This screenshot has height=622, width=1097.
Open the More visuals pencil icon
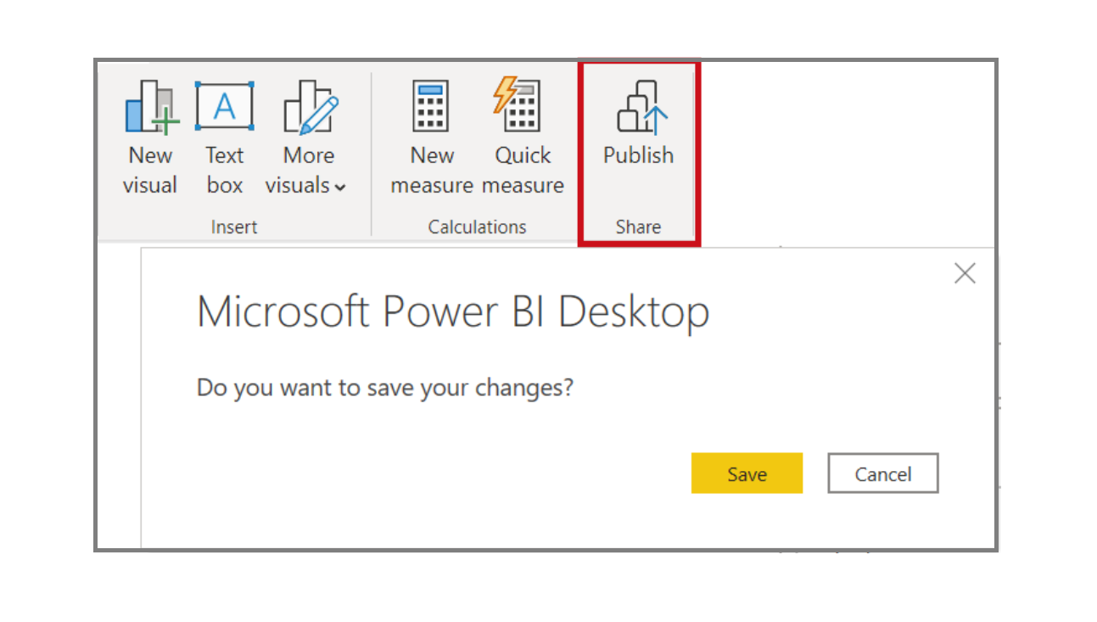[311, 107]
